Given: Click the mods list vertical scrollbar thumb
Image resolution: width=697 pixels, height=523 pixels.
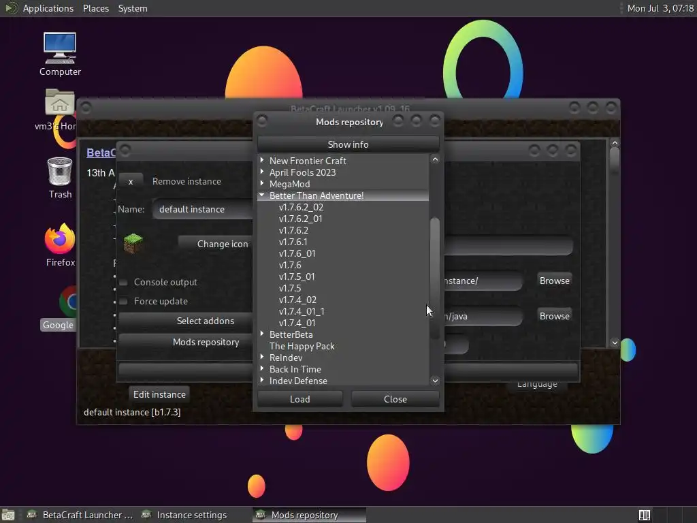Looking at the screenshot, I should (435, 278).
